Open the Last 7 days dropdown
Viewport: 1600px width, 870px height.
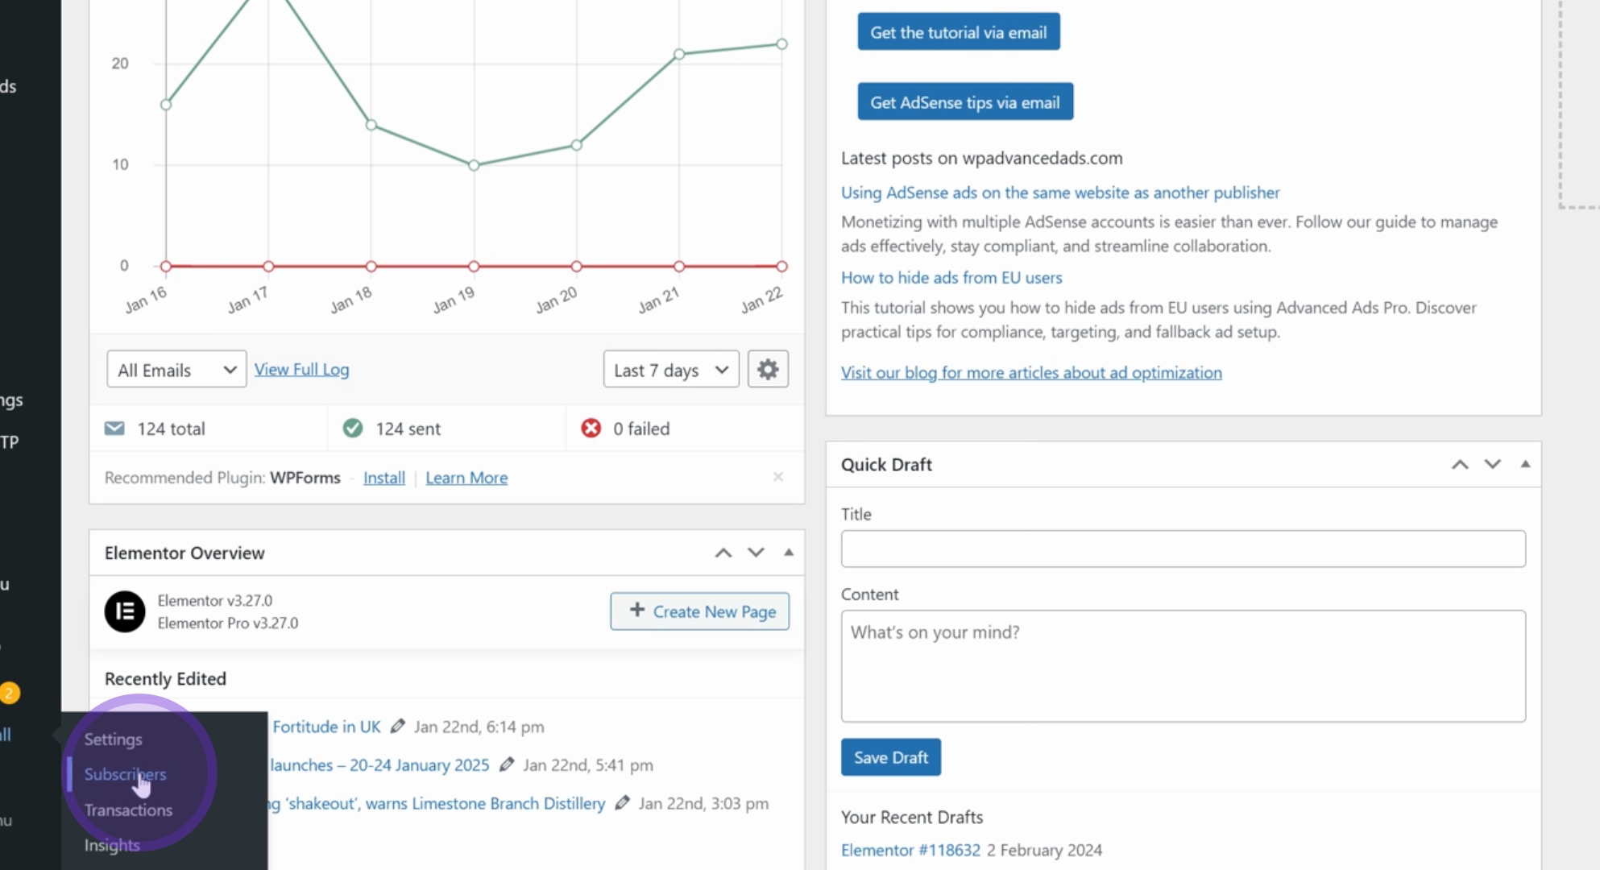[x=671, y=369]
